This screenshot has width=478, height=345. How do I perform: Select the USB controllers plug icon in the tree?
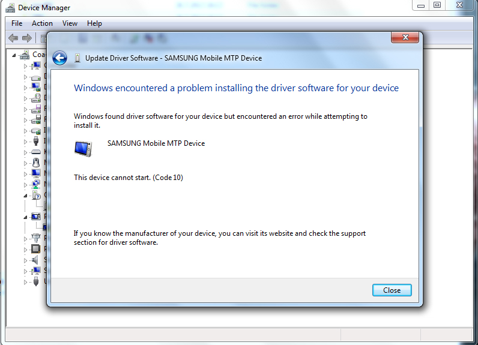click(36, 281)
